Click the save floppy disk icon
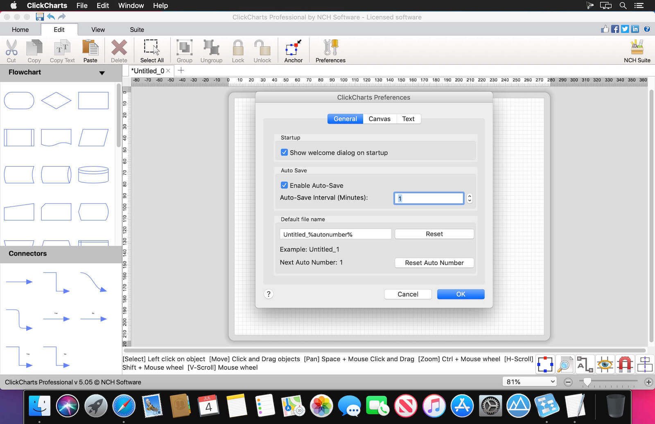 [40, 17]
